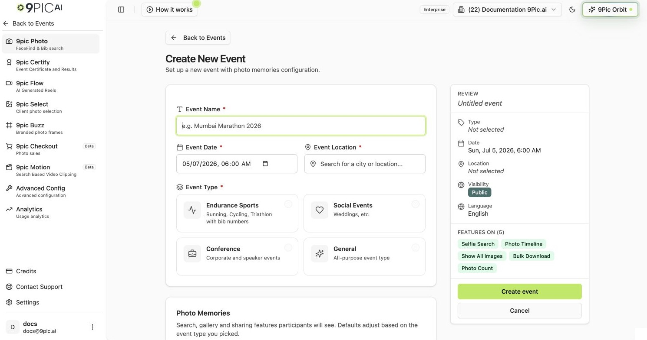This screenshot has width=647, height=340.
Task: Click the 9pic Motion clapper icon
Action: coord(9,167)
